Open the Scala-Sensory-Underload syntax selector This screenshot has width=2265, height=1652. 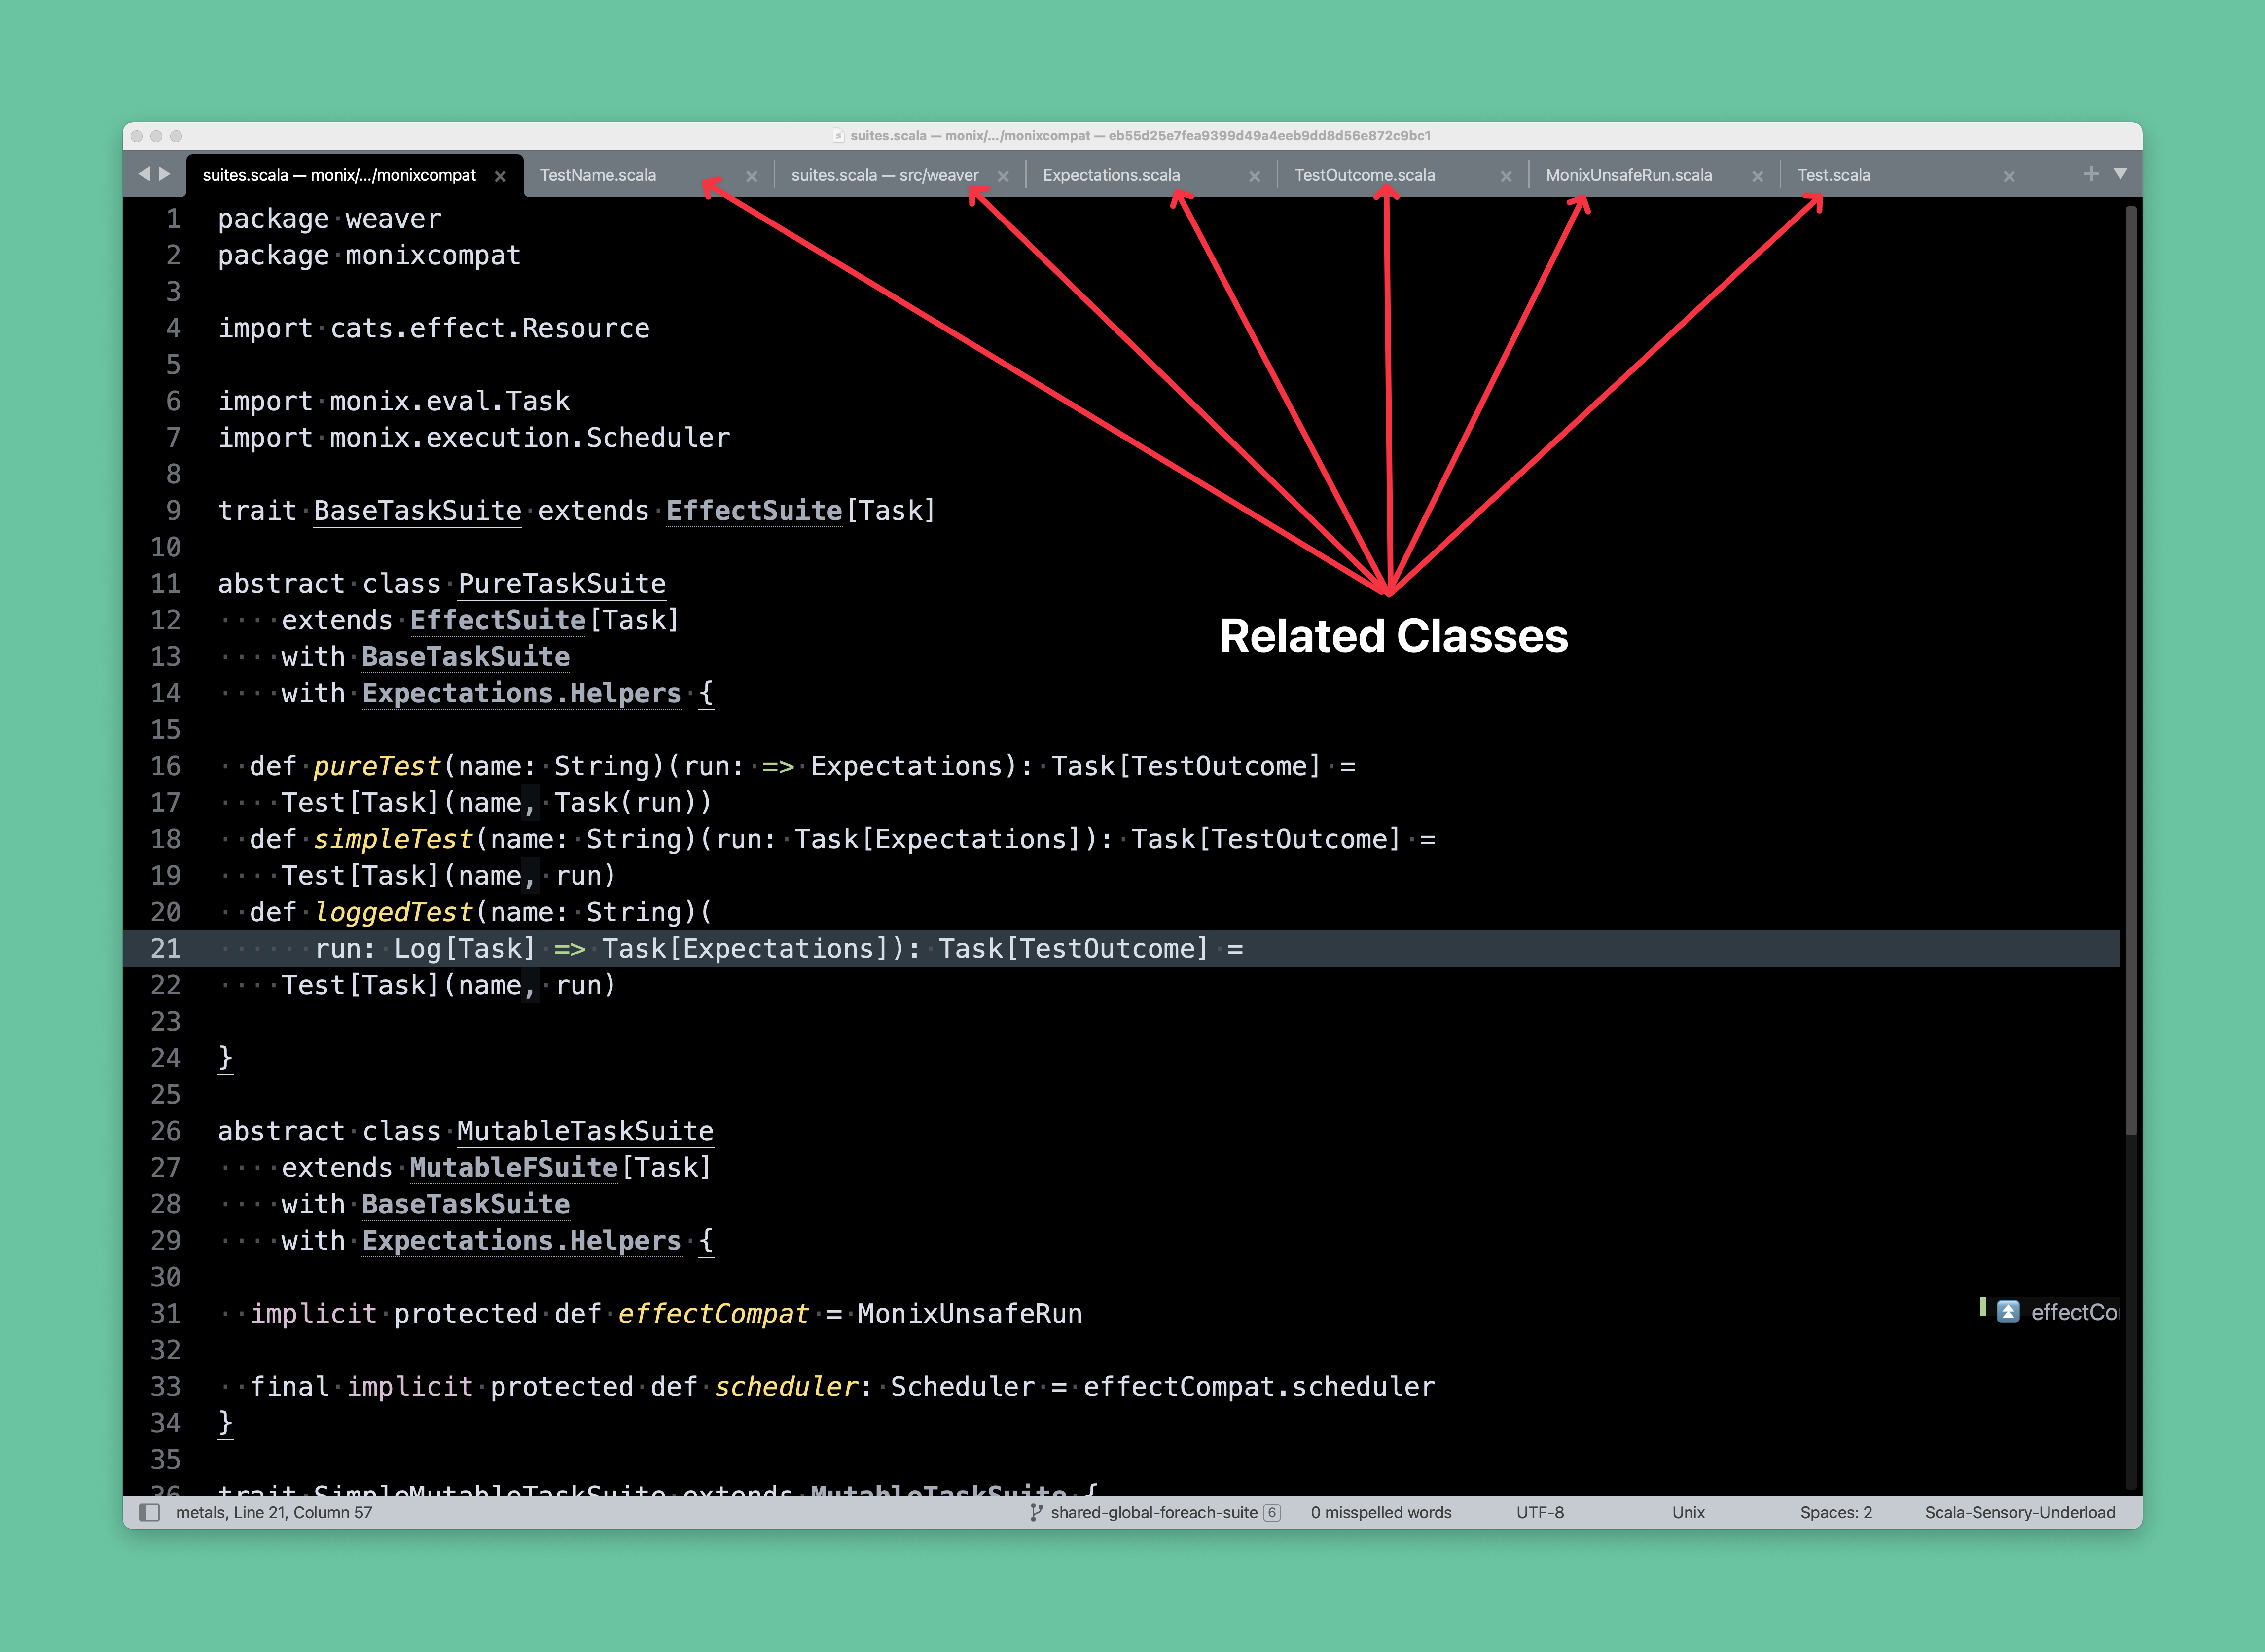coord(2019,1512)
